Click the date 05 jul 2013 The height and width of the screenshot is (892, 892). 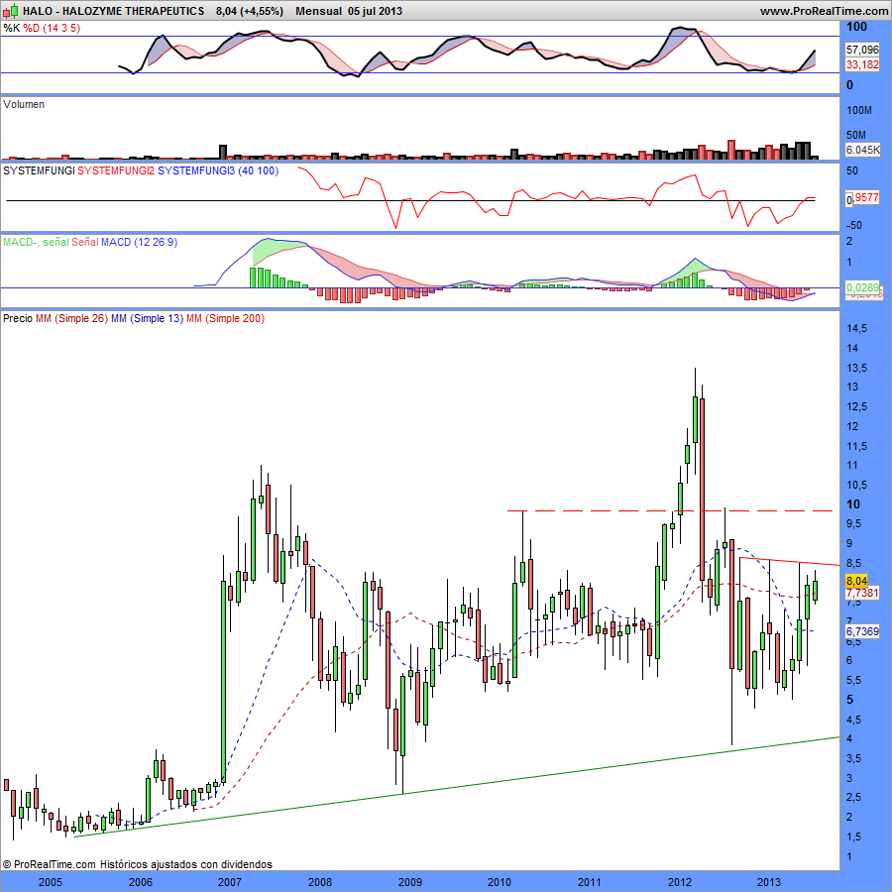tap(375, 11)
